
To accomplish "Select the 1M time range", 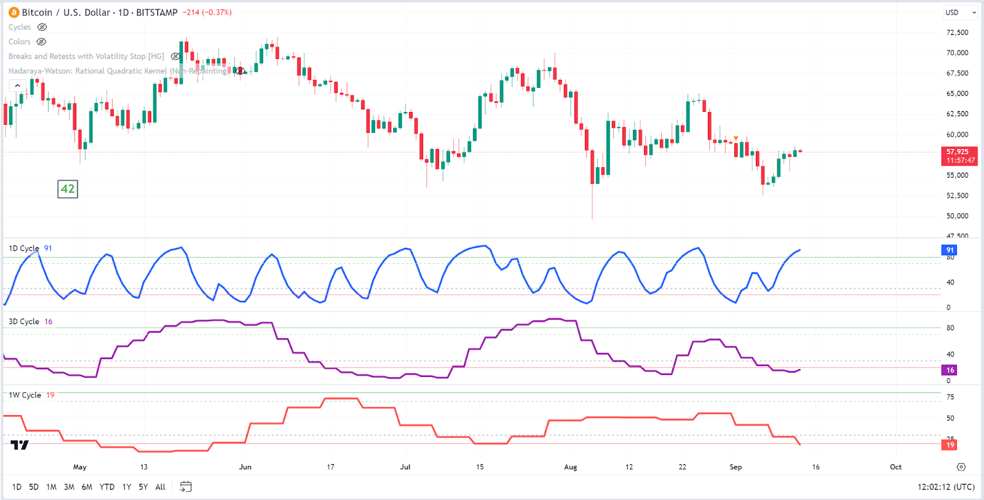I will [x=52, y=486].
